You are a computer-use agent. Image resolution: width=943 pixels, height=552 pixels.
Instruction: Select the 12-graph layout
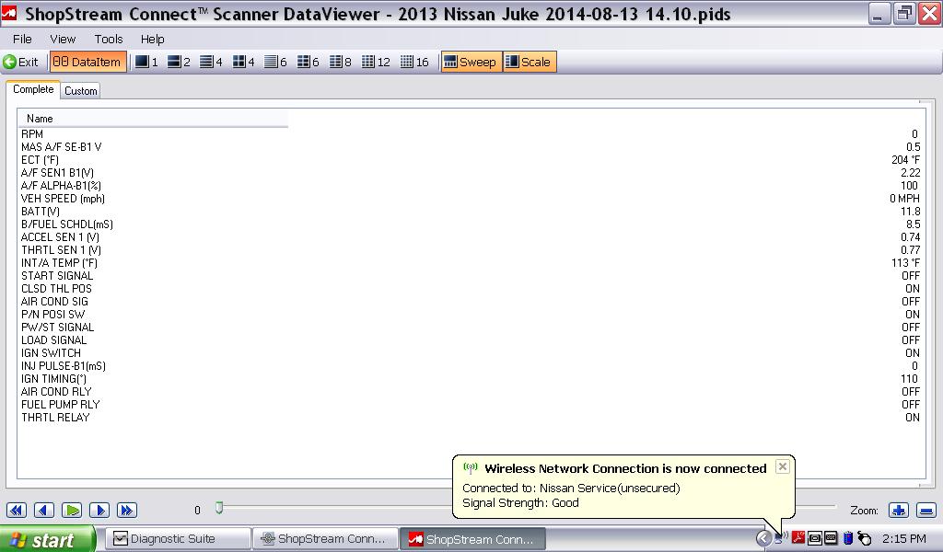coord(376,62)
